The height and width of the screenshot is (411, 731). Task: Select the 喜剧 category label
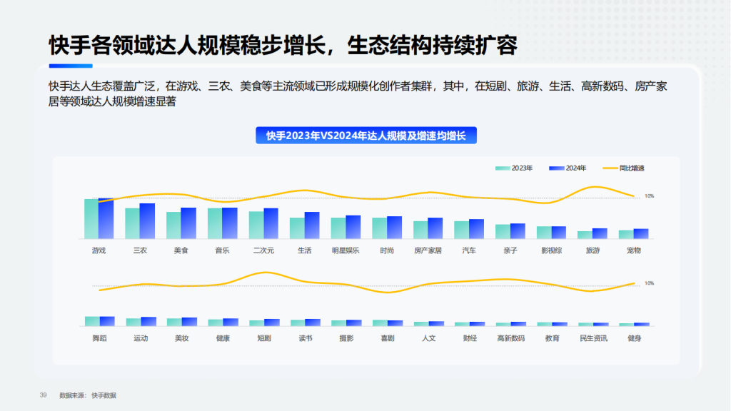pos(388,338)
